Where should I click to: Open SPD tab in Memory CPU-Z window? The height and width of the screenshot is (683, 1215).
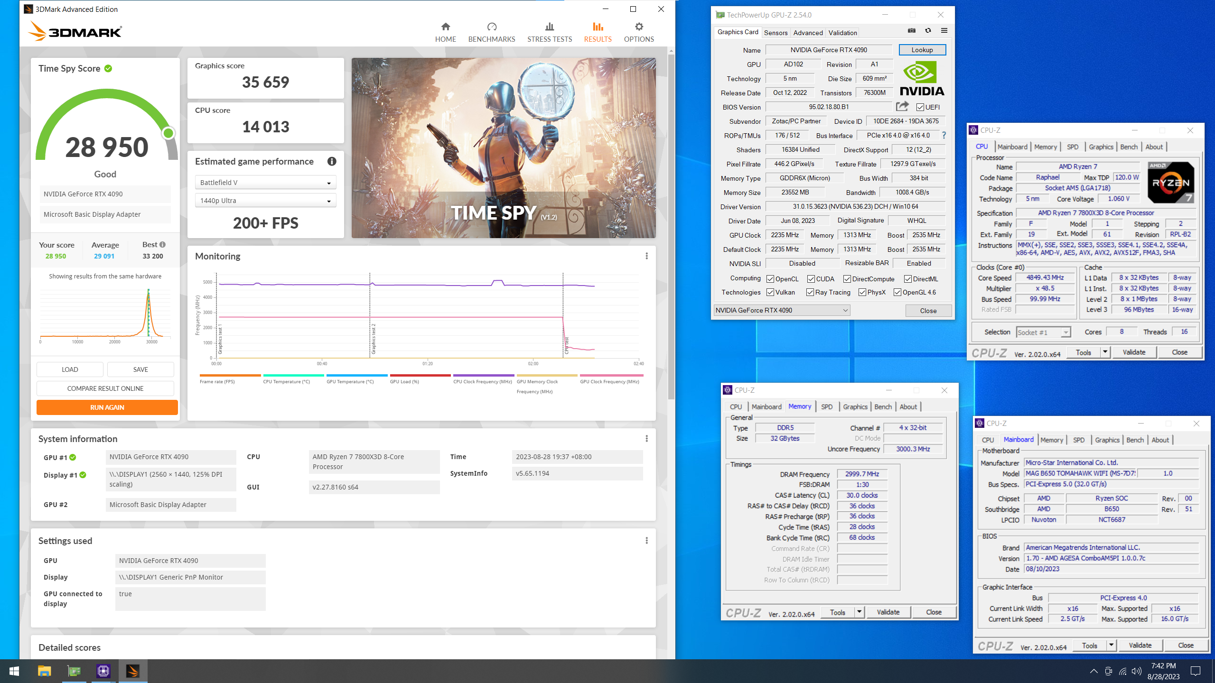(827, 406)
